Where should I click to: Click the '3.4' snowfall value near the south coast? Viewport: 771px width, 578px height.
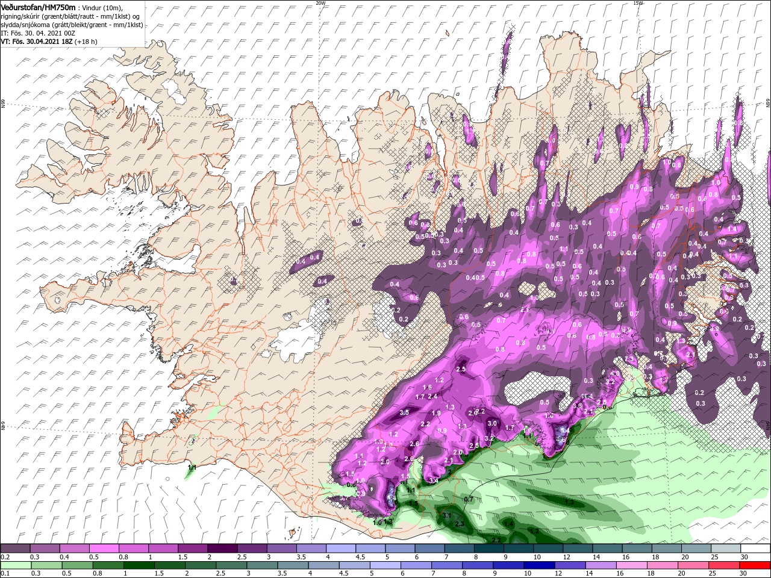click(x=434, y=480)
